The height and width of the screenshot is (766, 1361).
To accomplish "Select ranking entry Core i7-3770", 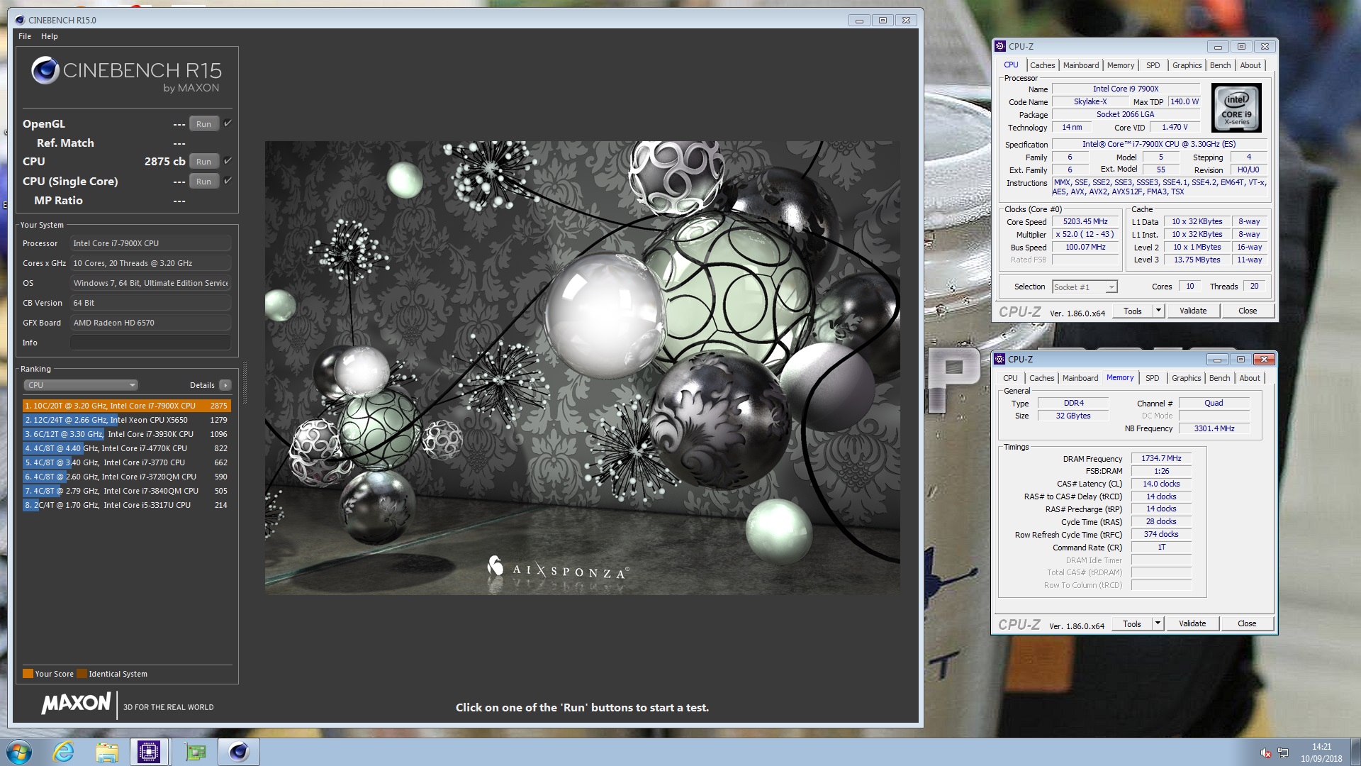I will point(126,462).
